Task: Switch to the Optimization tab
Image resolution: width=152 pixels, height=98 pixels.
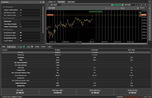Action: tap(71, 2)
